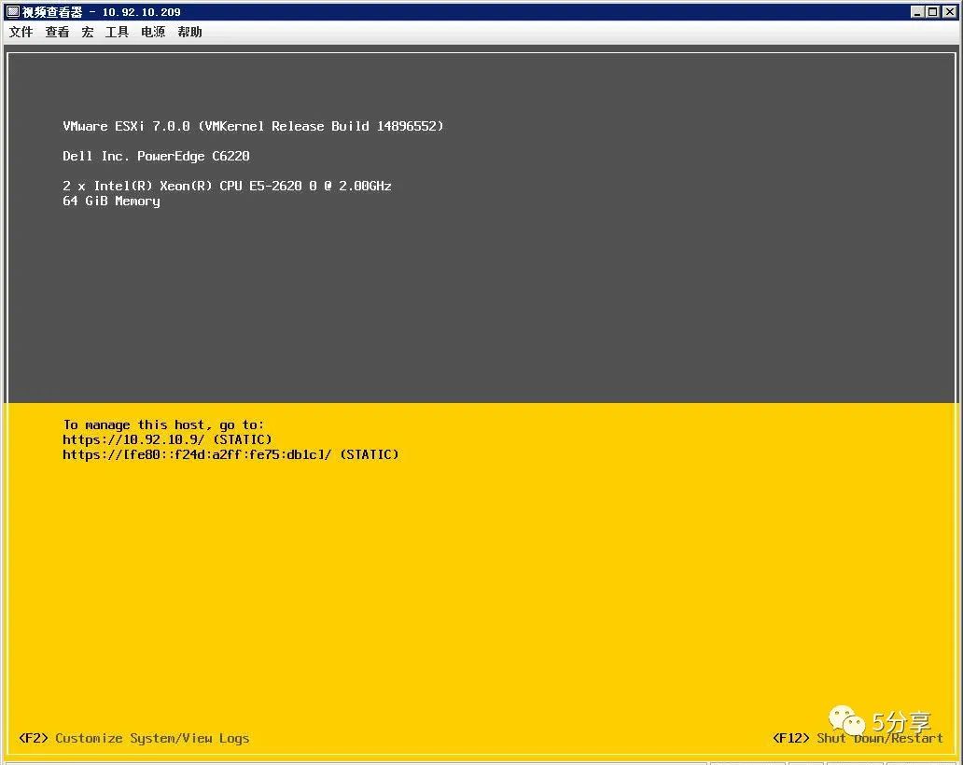Open the 查看 menu
963x765 pixels.
(x=57, y=32)
